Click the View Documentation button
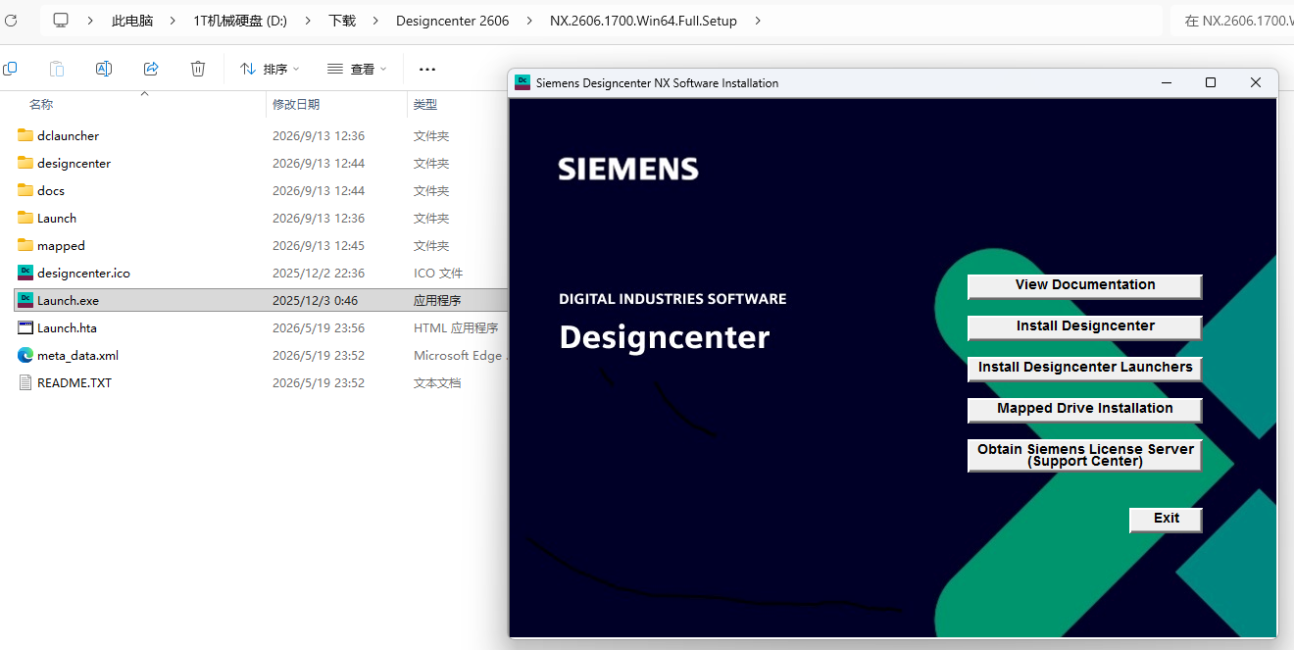This screenshot has height=650, width=1294. [x=1085, y=285]
